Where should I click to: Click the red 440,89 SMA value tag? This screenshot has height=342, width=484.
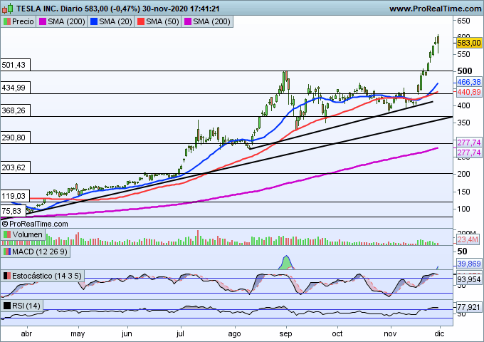469,92
